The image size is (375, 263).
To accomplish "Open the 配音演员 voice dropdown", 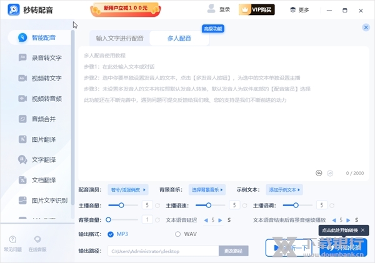I will click(128, 190).
